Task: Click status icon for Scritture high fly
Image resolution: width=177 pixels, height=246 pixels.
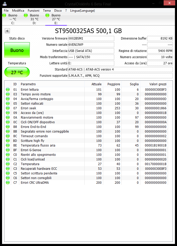Action: coord(8,141)
